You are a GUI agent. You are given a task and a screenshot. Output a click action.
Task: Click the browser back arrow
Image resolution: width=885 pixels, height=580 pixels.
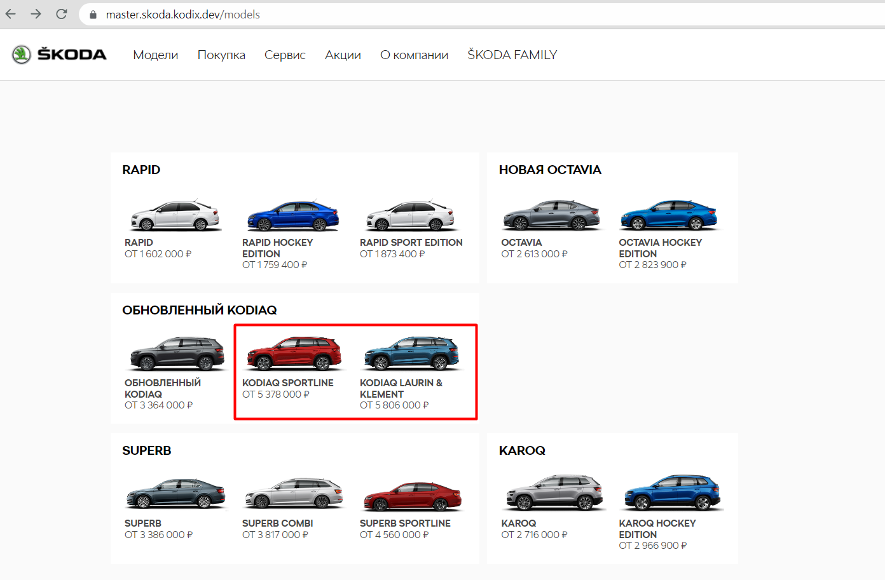pos(11,14)
